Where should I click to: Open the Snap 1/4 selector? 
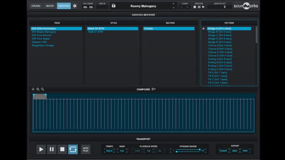tap(122, 151)
